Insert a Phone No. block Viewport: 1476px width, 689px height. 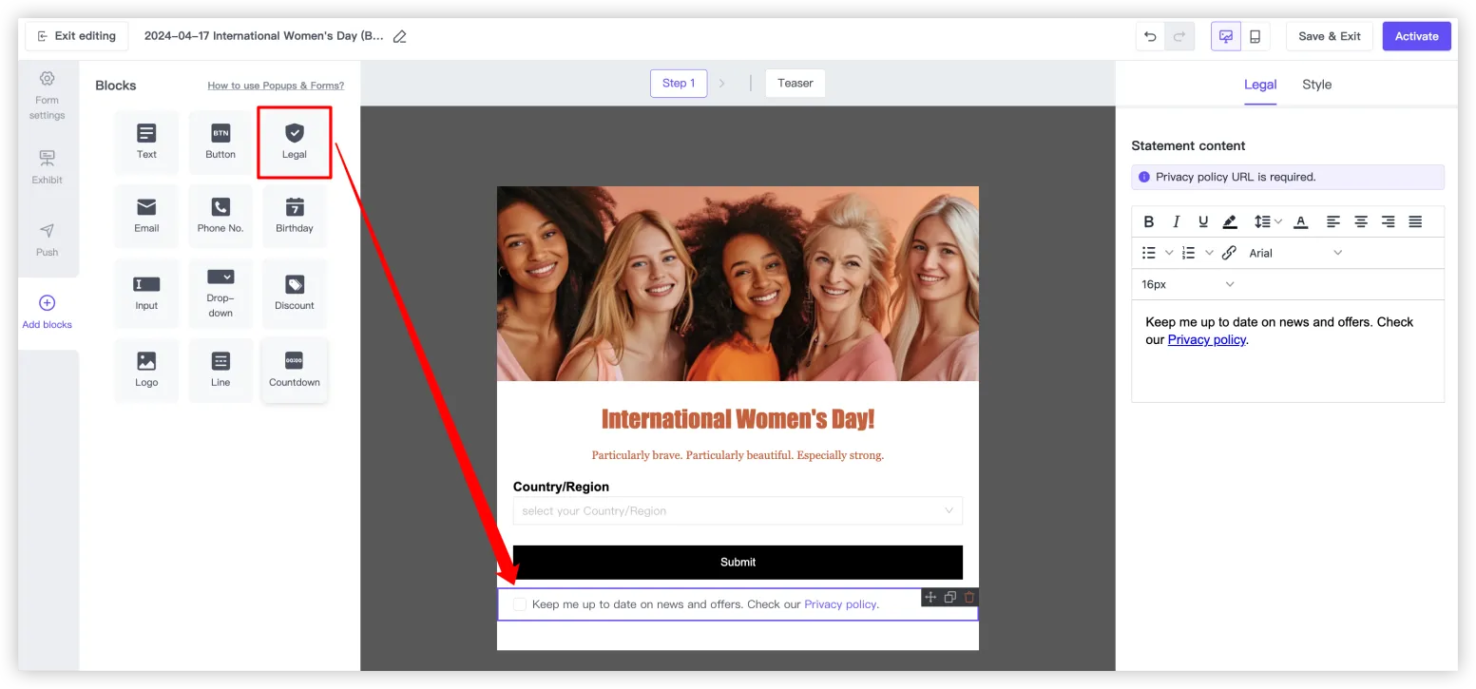point(220,216)
